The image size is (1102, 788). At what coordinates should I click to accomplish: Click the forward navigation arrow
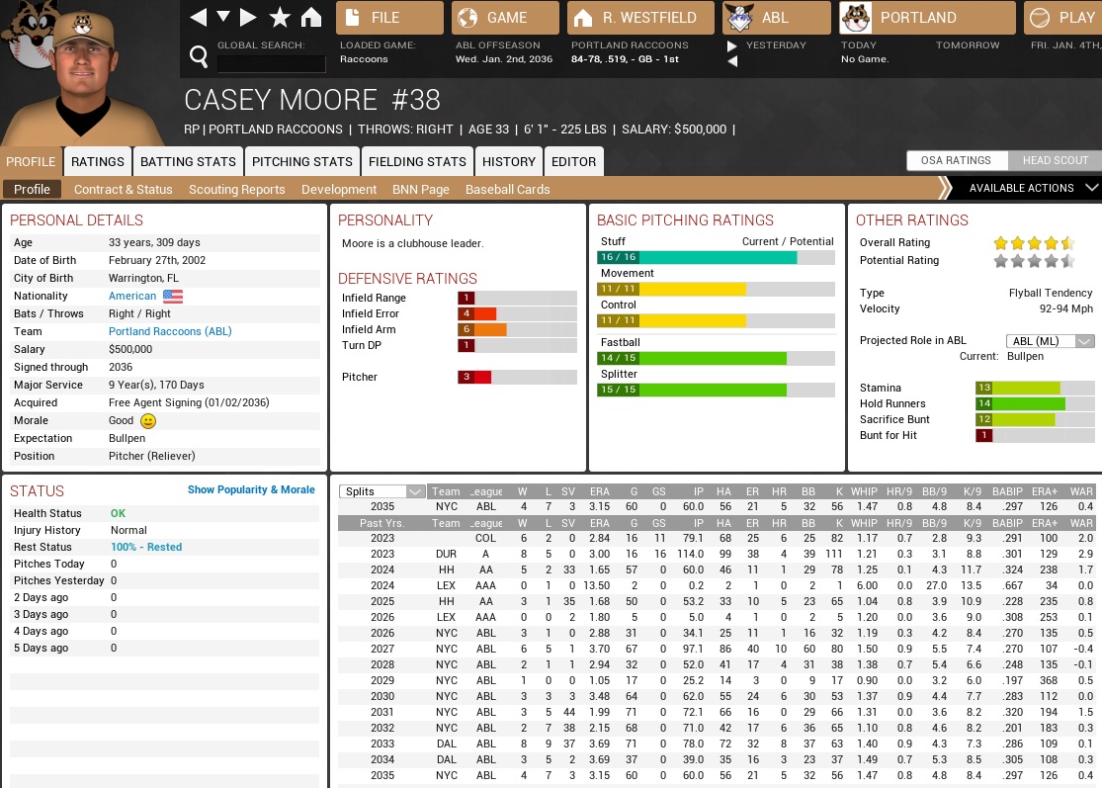pos(248,18)
